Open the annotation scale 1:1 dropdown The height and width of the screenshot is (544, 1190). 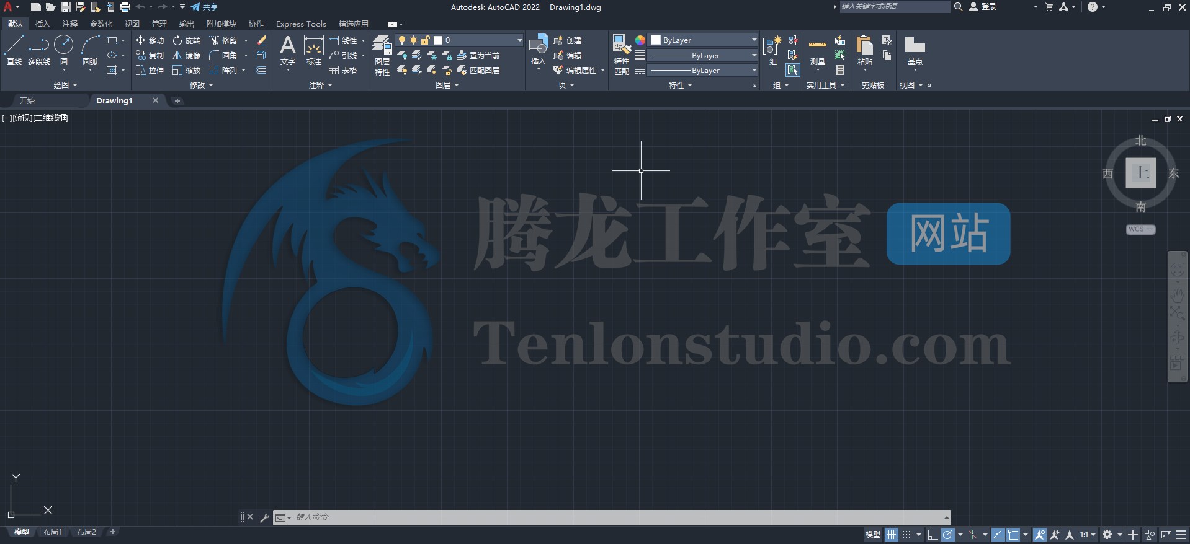1088,534
